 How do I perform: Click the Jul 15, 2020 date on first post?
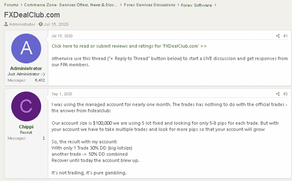pos(62,36)
